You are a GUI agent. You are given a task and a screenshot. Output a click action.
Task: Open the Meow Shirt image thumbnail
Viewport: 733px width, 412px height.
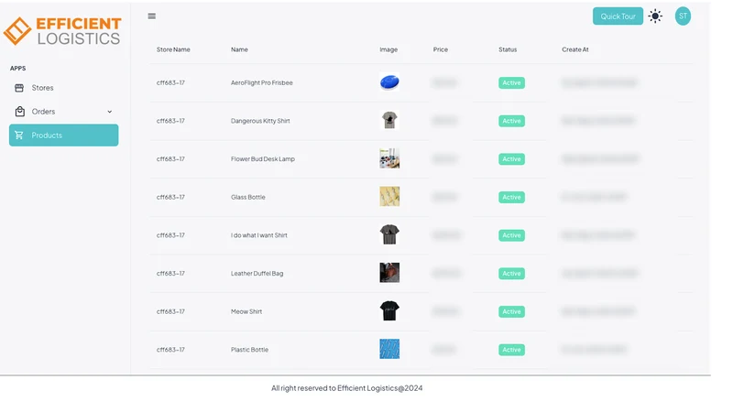[389, 310]
